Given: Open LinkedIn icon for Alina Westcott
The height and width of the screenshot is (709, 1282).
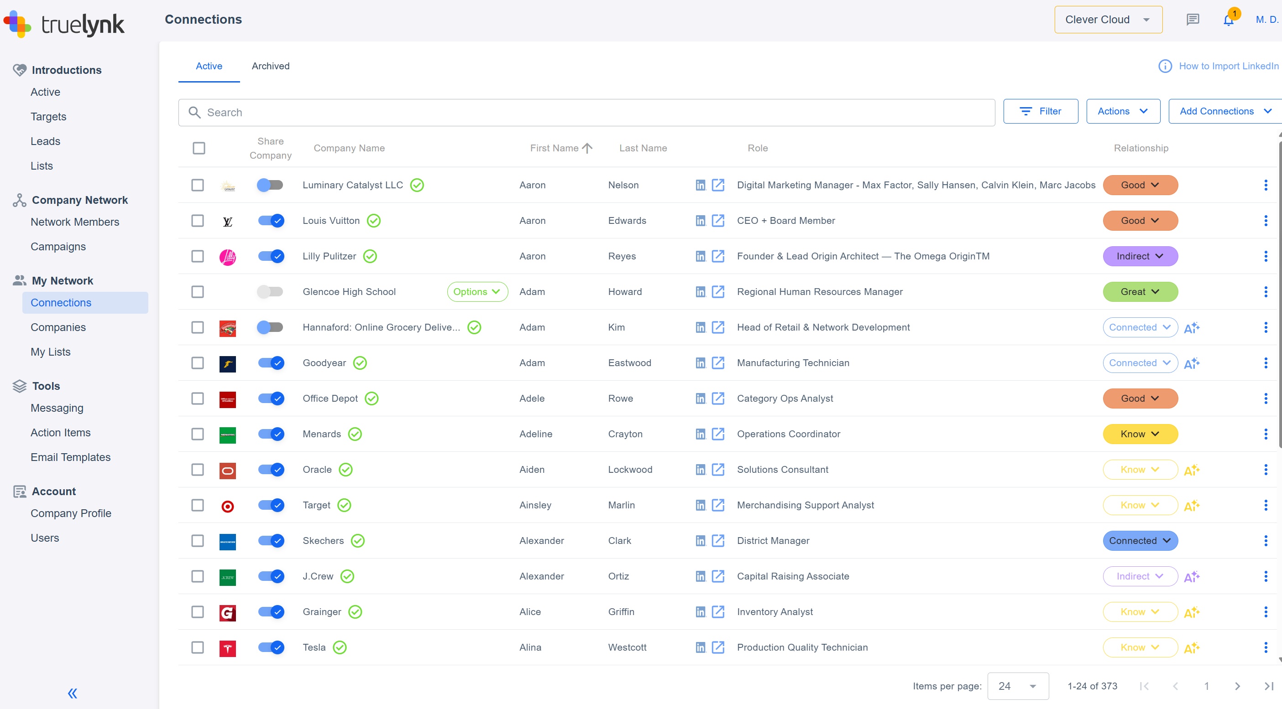Looking at the screenshot, I should pyautogui.click(x=700, y=647).
